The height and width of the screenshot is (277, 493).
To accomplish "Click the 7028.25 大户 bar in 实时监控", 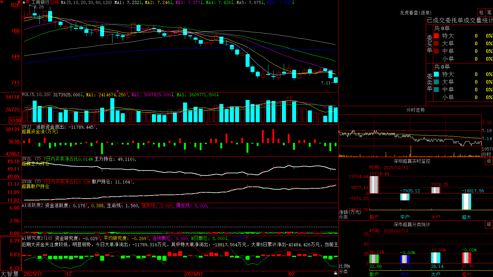I will click(436, 190).
